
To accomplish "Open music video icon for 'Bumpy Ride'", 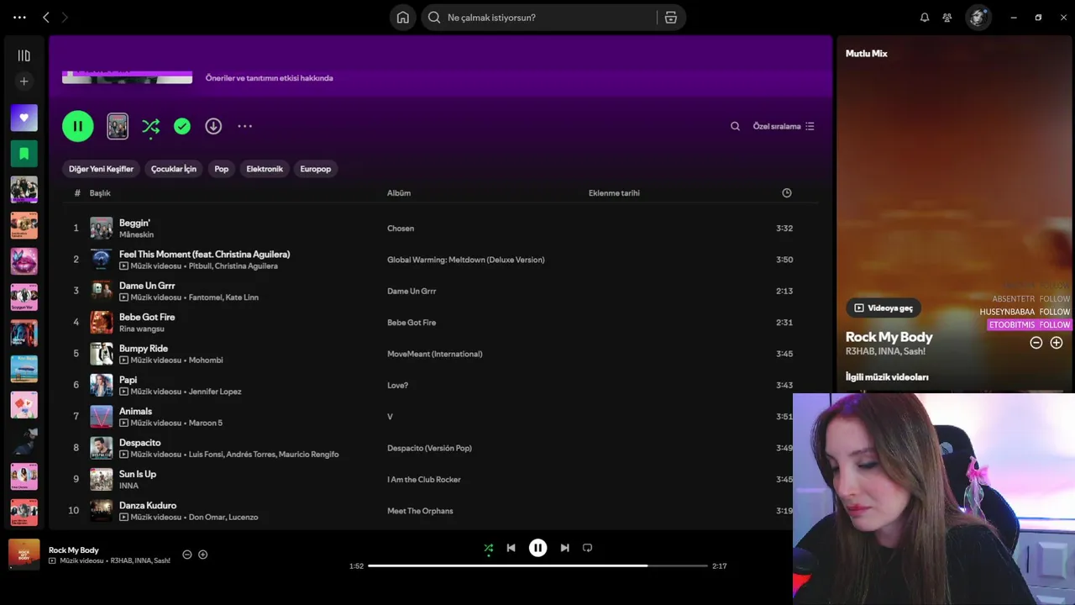I will point(123,360).
